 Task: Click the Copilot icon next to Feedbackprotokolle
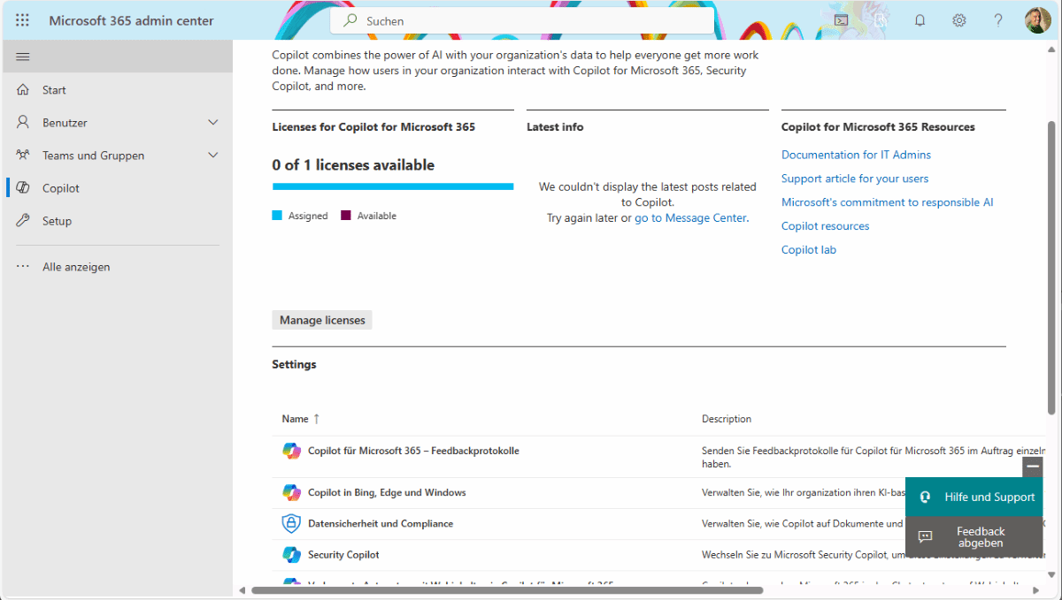pos(292,451)
